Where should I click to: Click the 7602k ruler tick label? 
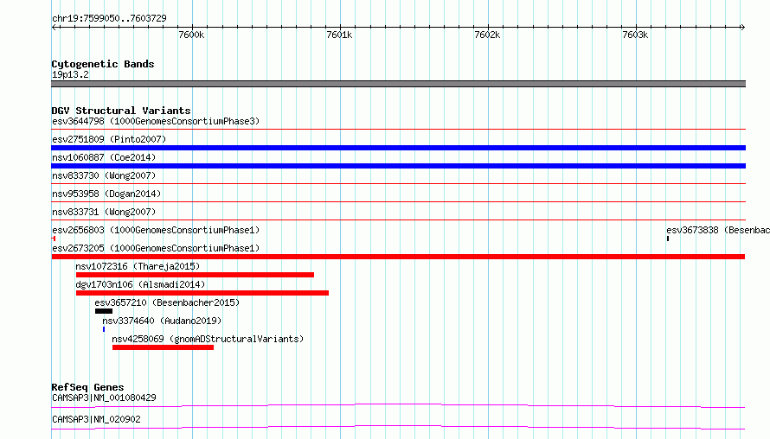[487, 35]
